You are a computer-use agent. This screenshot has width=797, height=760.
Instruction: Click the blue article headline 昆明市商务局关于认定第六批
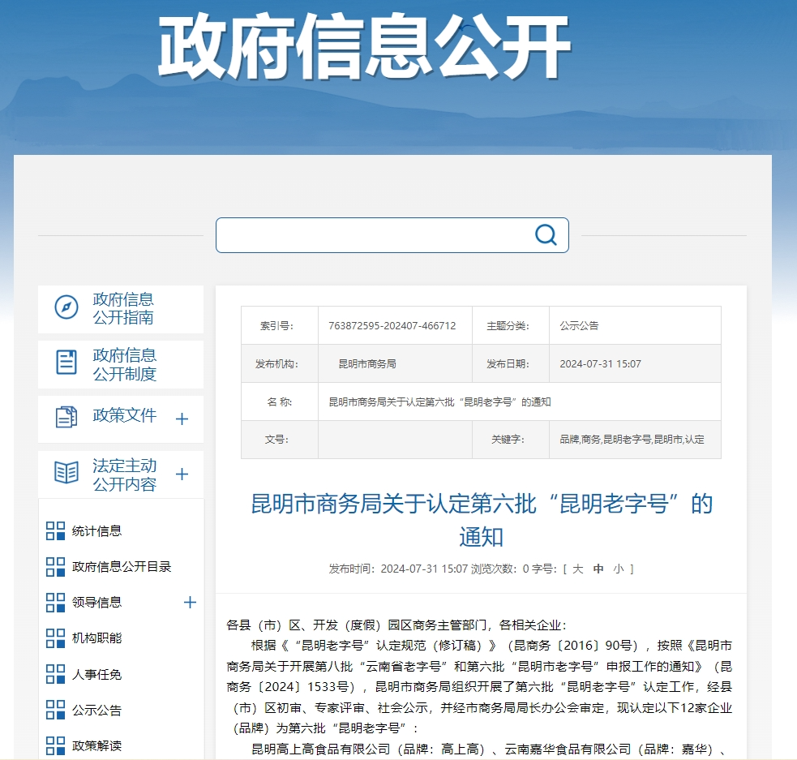click(x=482, y=520)
